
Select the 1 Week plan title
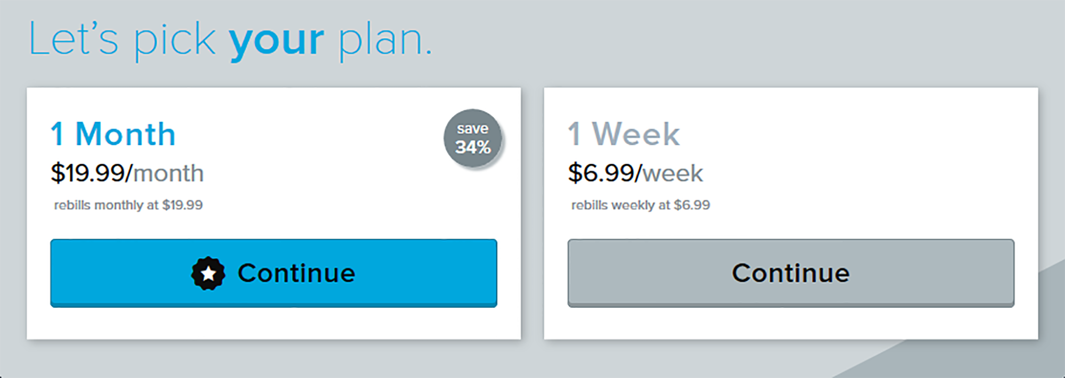coord(624,134)
